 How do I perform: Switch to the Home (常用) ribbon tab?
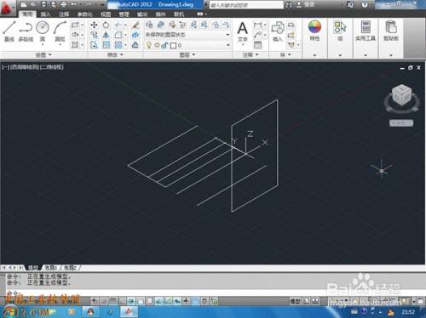pyautogui.click(x=27, y=14)
